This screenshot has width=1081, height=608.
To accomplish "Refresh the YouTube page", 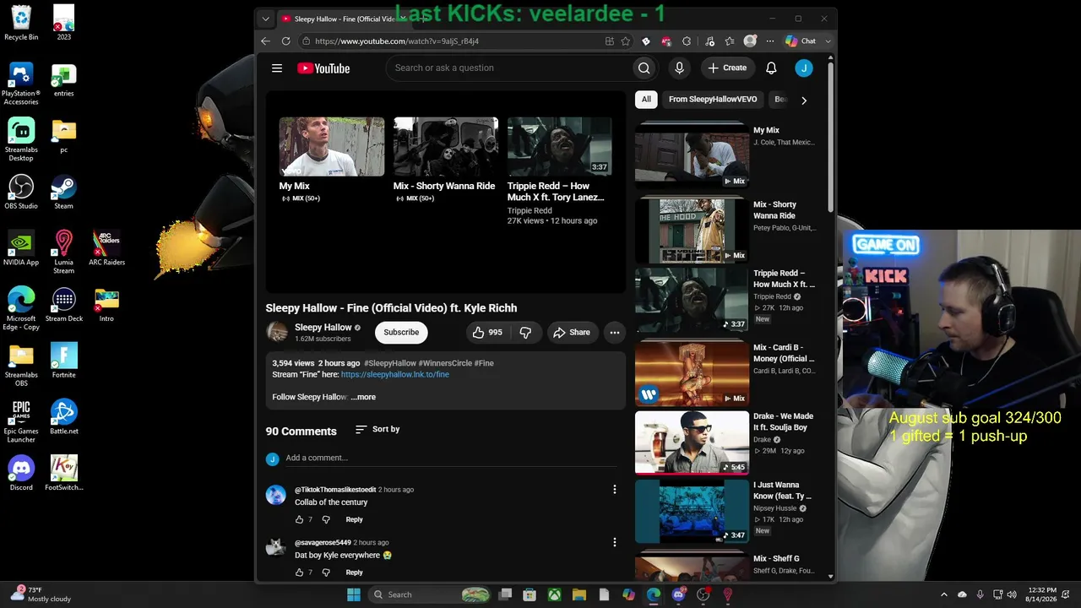I will pos(285,41).
